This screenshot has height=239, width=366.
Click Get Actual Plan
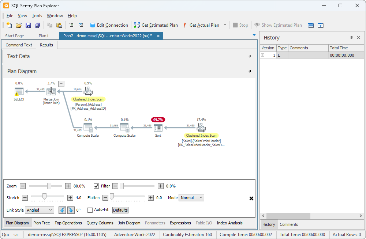(x=201, y=25)
